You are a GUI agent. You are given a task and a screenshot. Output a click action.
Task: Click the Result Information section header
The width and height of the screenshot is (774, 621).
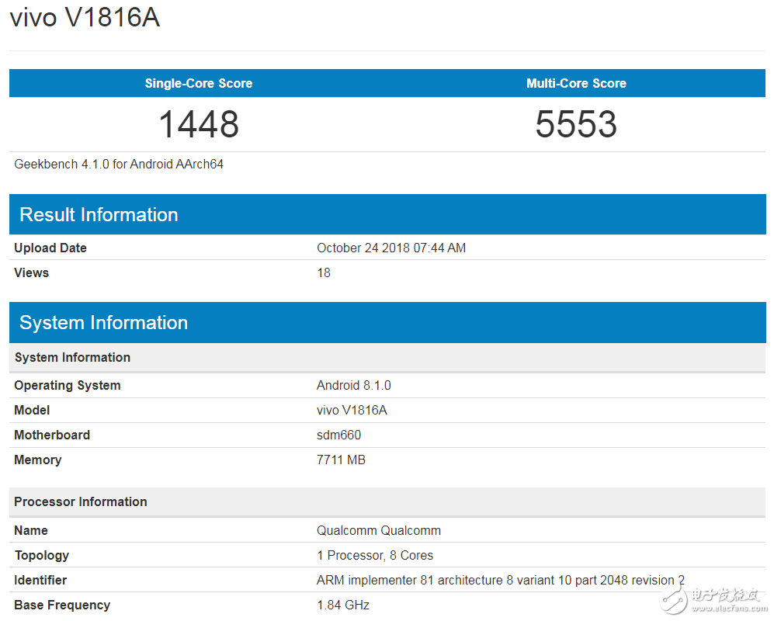click(99, 215)
